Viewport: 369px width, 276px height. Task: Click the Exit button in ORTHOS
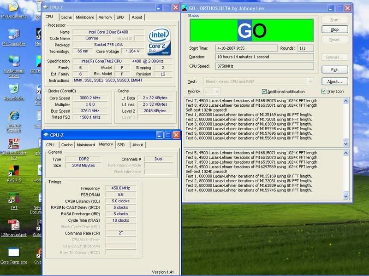(x=335, y=70)
